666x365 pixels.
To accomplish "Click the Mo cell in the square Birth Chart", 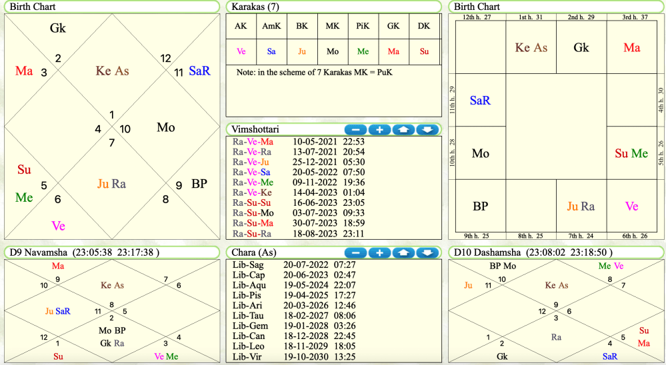I will (481, 154).
